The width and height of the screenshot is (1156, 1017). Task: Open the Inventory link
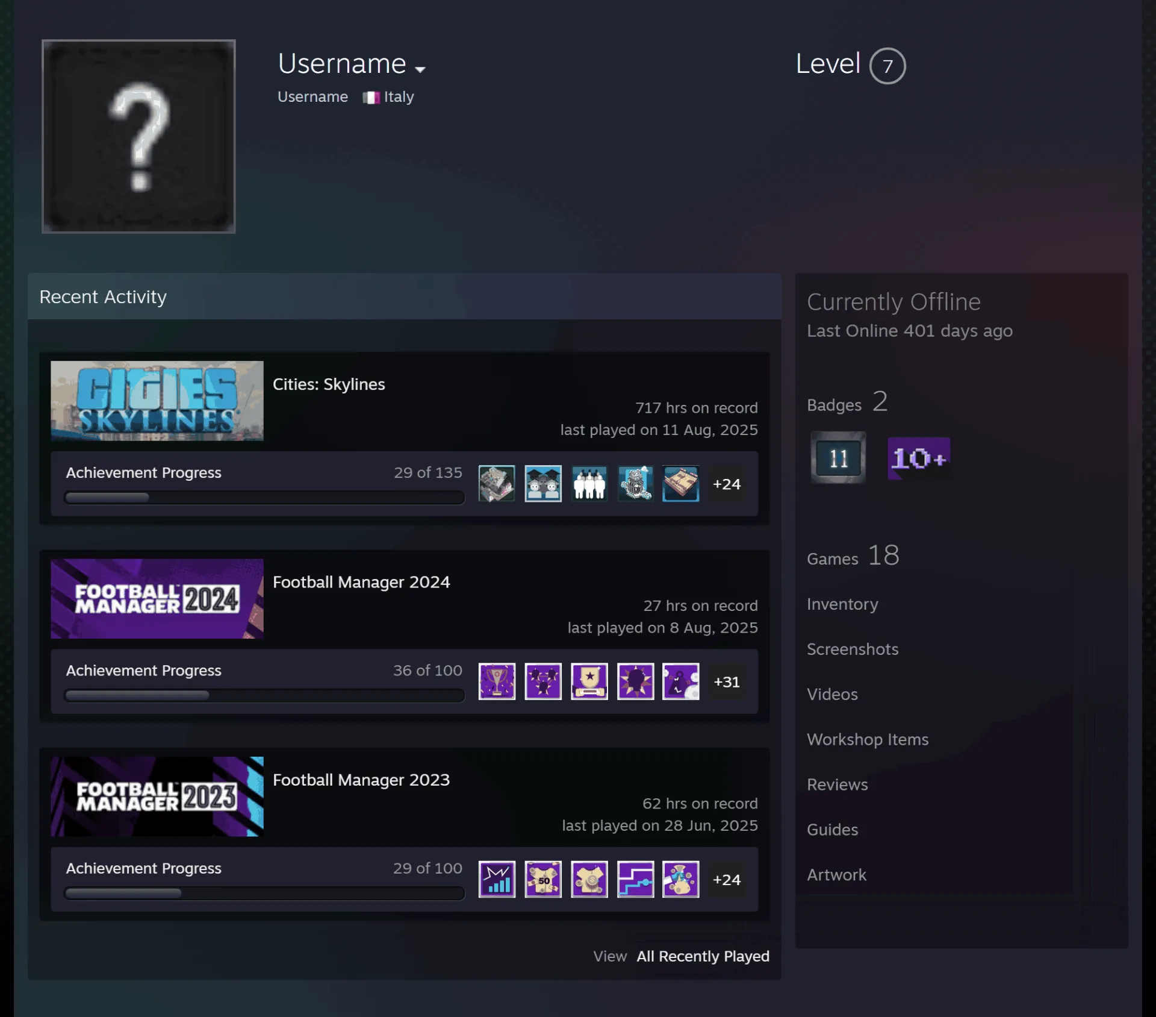842,604
